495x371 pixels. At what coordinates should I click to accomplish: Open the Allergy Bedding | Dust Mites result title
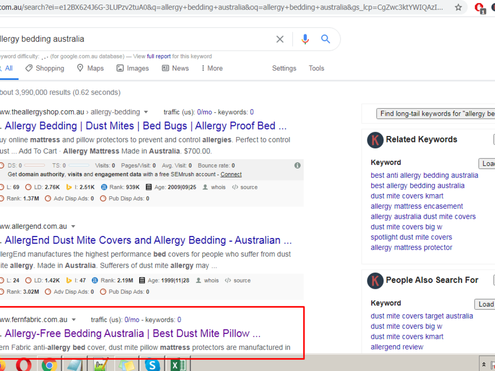tap(146, 126)
